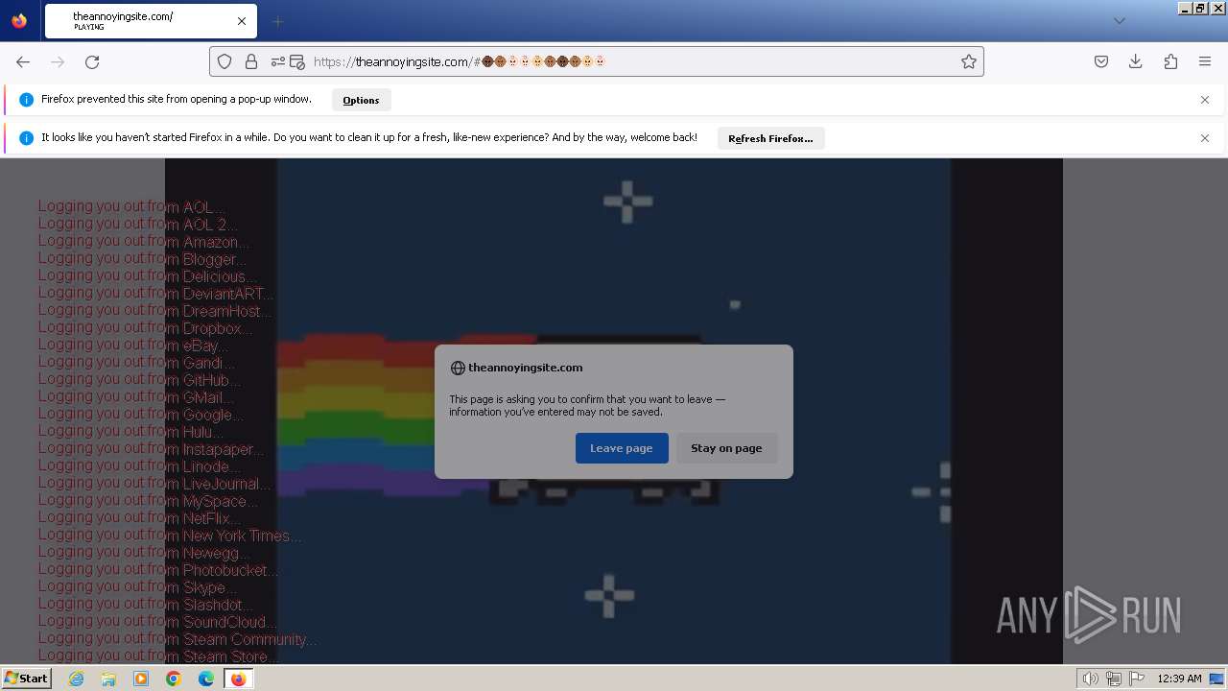Close the theannoyingsite.com tab

[242, 21]
